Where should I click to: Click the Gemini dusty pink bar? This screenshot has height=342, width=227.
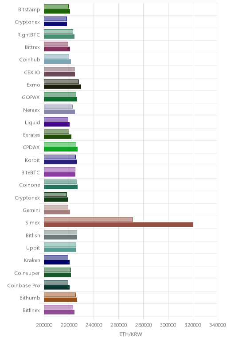click(57, 212)
